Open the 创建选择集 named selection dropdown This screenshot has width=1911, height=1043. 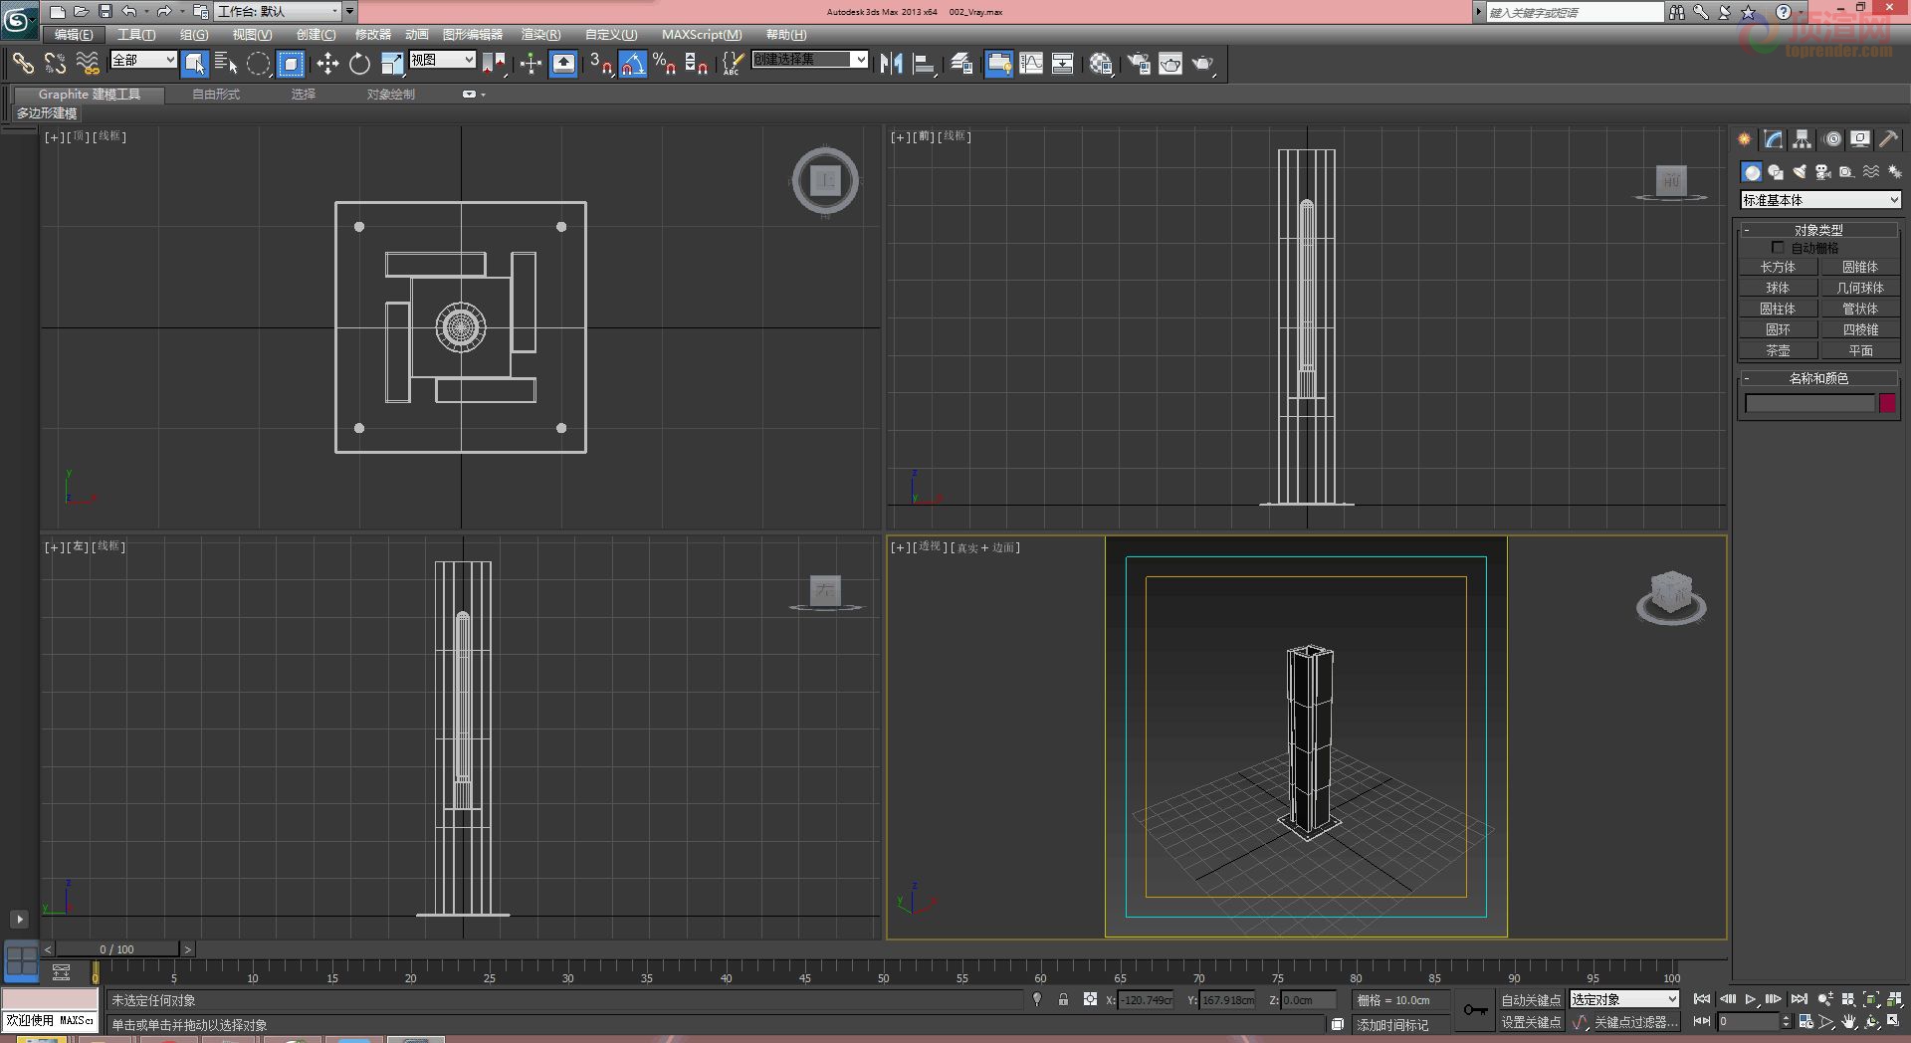(x=809, y=60)
